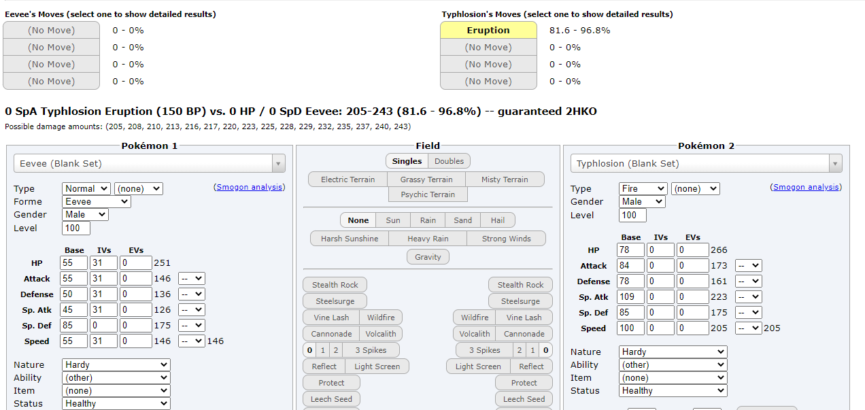
Task: Open Typhlosion's Attack stat boost dropdown
Action: pyautogui.click(x=748, y=266)
